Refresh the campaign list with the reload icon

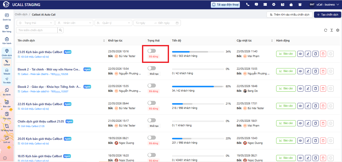[326, 30]
